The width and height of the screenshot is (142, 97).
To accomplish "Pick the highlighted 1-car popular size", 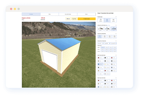I will (x=103, y=47).
